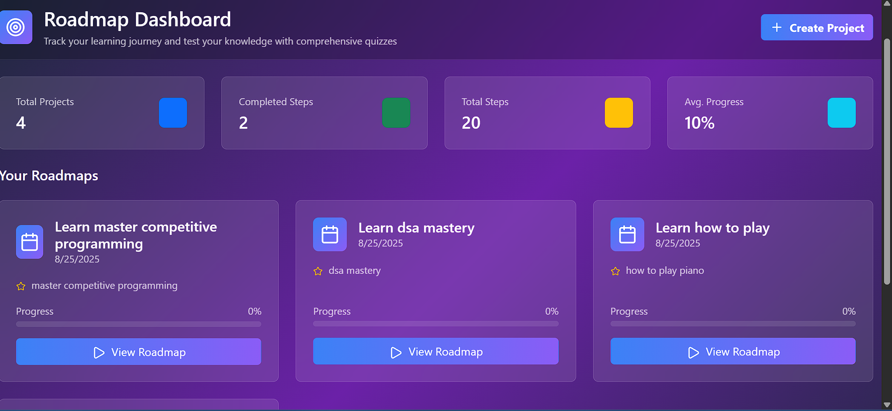Open View Roadmap on dsa mastery card
Screen dimensions: 892x411
point(436,351)
